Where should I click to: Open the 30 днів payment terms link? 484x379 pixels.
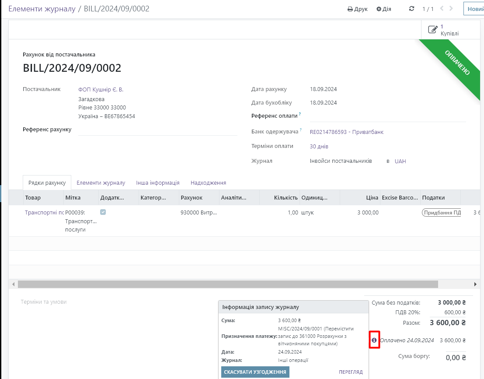point(319,147)
